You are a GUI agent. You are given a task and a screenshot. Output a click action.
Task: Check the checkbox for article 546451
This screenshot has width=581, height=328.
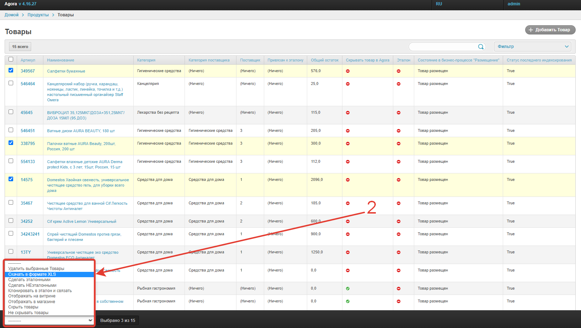click(x=11, y=130)
